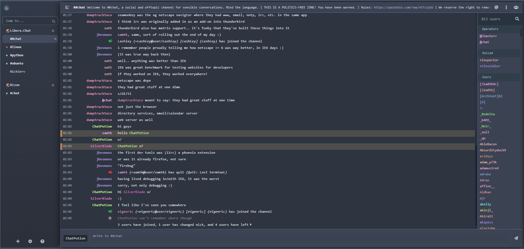524x249 pixels.
Task: Click user _0xdelta in the user list
Action: 487,114
